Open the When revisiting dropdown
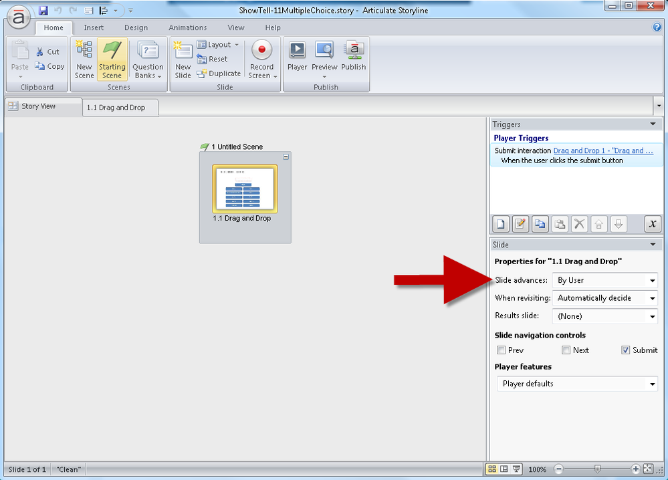Viewport: 668px width, 480px height. point(605,298)
